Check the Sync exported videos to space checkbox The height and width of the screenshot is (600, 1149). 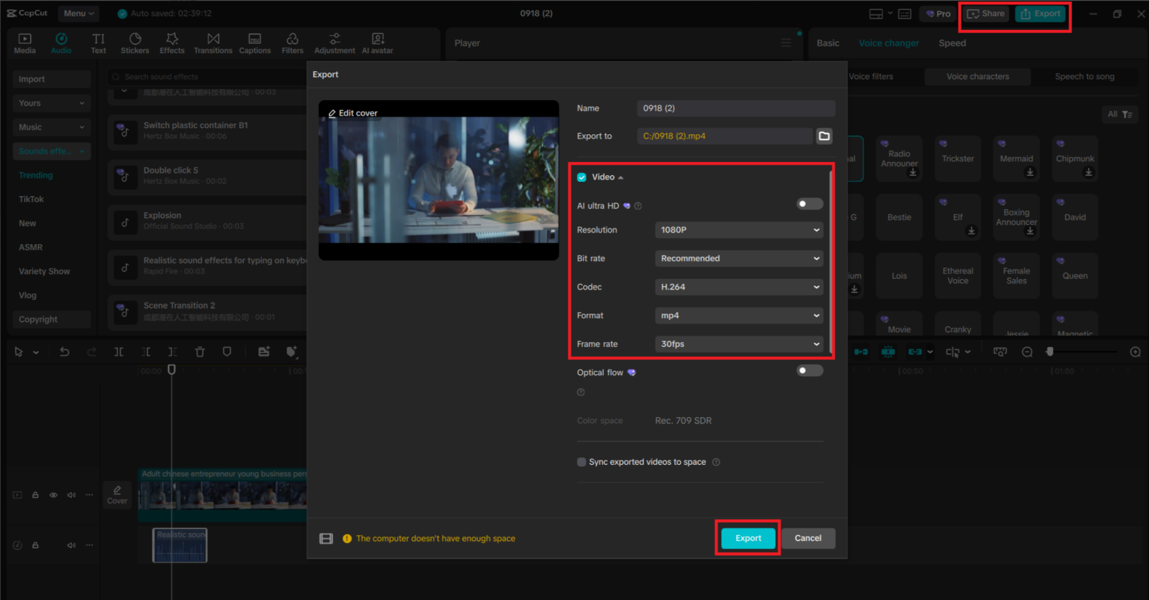coord(581,462)
